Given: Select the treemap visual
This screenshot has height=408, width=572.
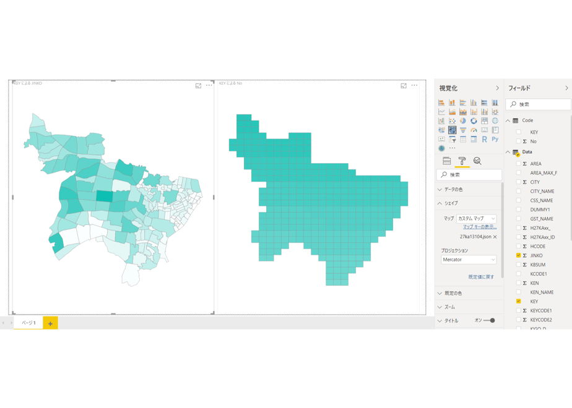Looking at the screenshot, I should tap(484, 121).
